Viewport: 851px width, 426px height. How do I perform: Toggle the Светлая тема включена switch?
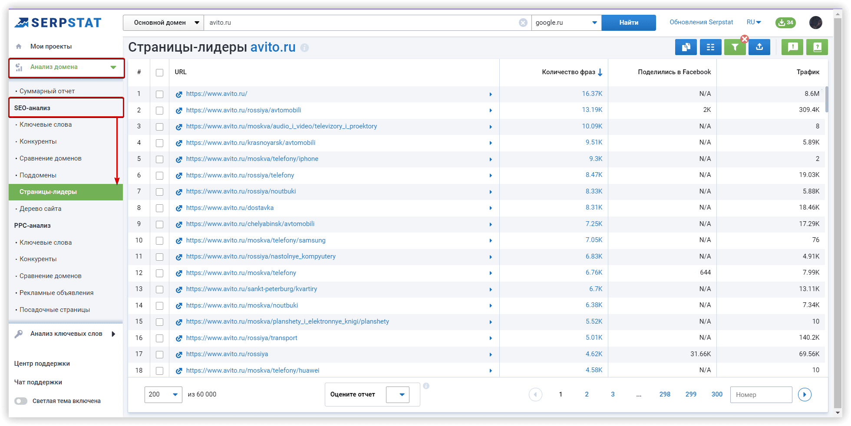pos(21,401)
